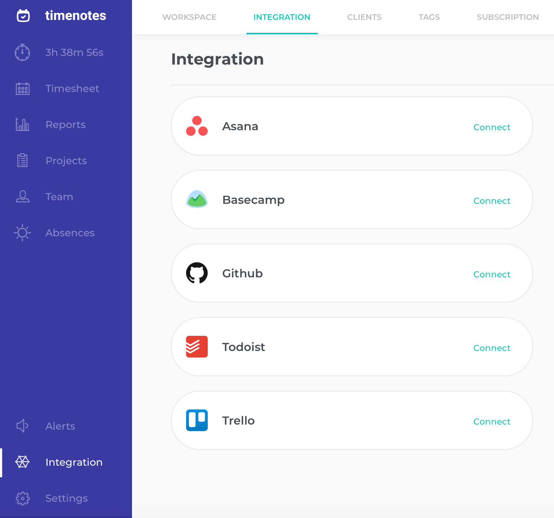Select the Integration tab at top
This screenshot has width=554, height=518.
tap(282, 17)
